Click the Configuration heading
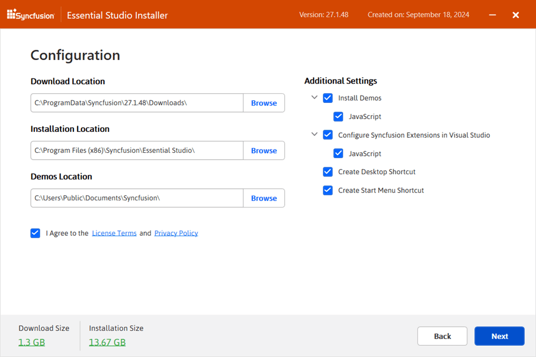Screen dimensions: 536x357 point(75,55)
